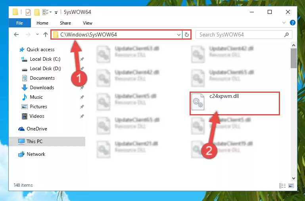Click the address bar path C:\Windows\SysWOW64
The width and height of the screenshot is (305, 201).
[88, 34]
